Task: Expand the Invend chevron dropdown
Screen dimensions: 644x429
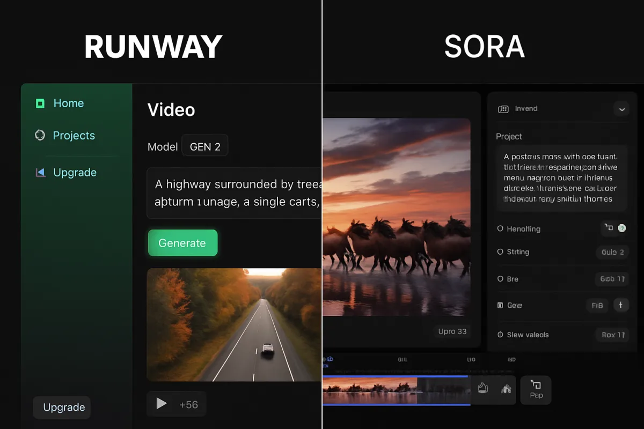Action: tap(621, 109)
